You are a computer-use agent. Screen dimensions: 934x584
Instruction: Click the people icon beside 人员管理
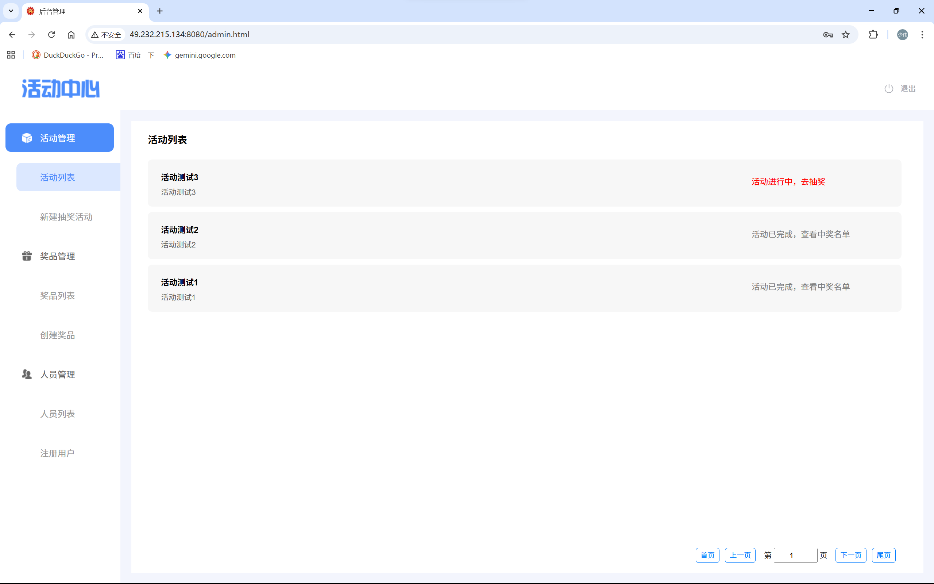point(27,374)
